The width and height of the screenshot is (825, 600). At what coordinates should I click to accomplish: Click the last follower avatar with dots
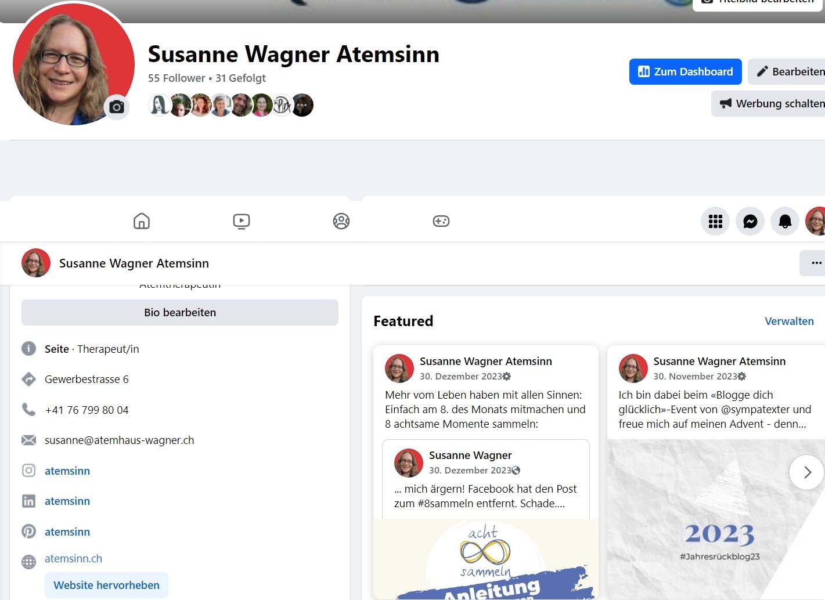[x=302, y=105]
